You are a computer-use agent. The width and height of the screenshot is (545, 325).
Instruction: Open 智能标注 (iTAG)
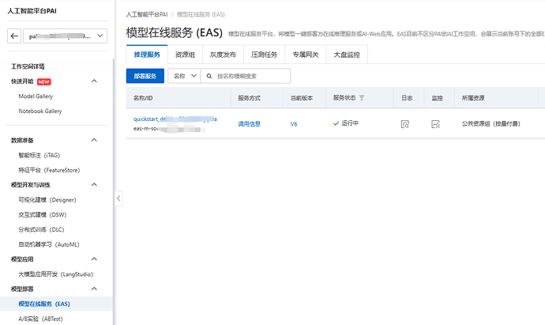39,155
